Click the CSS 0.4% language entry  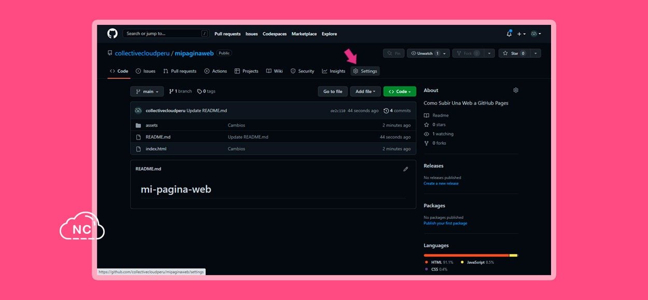pyautogui.click(x=436, y=269)
